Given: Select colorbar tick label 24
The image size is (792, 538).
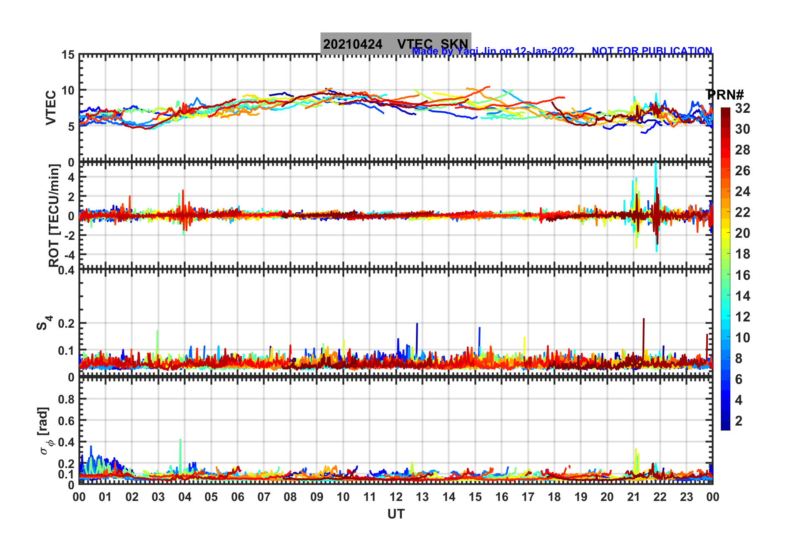Looking at the screenshot, I should pyautogui.click(x=742, y=192).
